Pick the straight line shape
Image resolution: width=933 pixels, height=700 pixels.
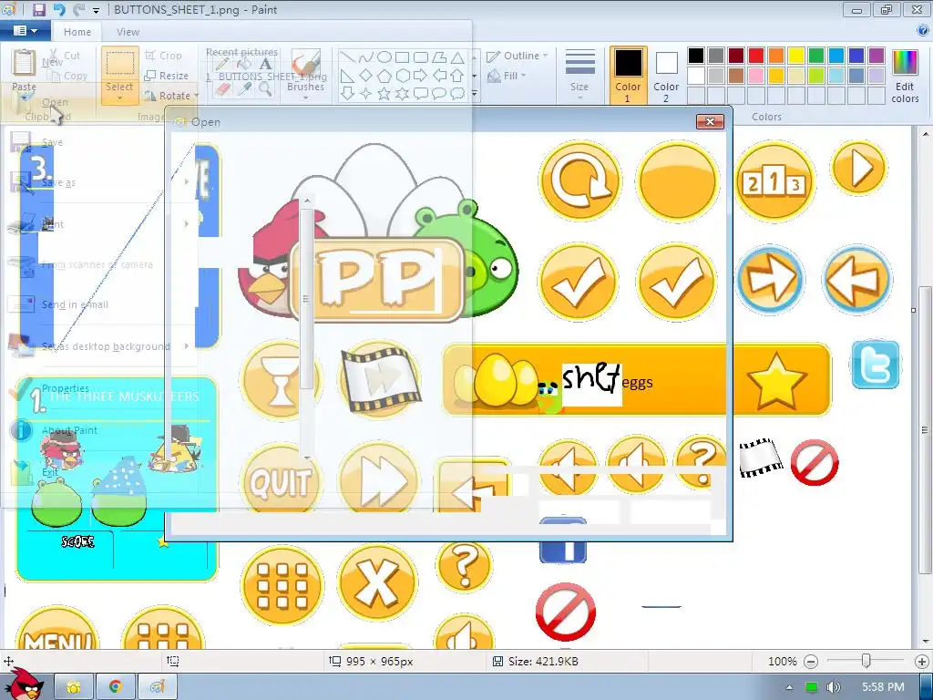347,57
